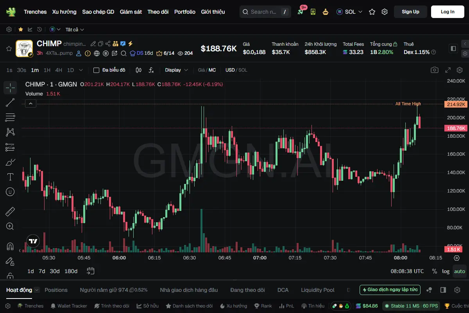The width and height of the screenshot is (469, 313).
Task: Toggle stay-in-drawing-mode pencil lock
Action: [10, 261]
